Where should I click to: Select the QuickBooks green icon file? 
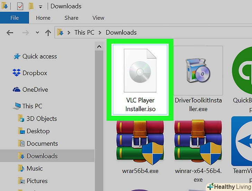point(242,70)
